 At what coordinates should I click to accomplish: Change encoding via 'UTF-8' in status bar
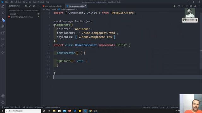tap(162, 107)
